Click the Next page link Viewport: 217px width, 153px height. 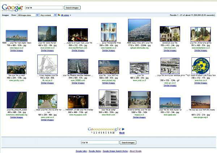[x=122, y=133]
